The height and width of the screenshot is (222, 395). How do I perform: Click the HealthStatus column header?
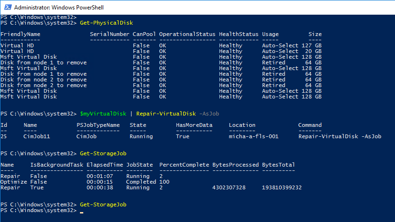point(238,34)
